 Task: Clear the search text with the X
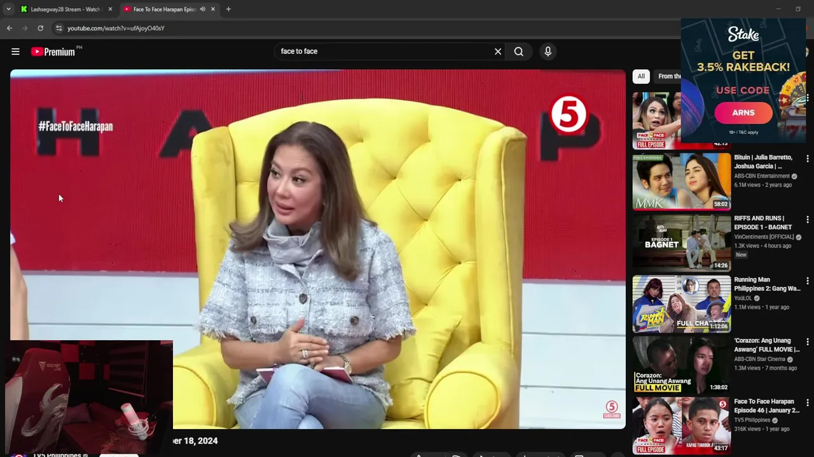498,51
